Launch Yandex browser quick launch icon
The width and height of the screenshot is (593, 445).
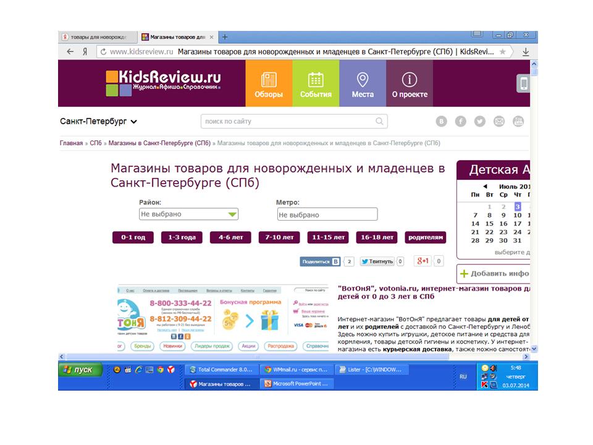pyautogui.click(x=171, y=370)
